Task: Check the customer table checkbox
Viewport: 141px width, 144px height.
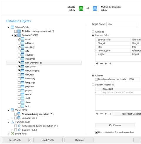Action: (x=19, y=59)
